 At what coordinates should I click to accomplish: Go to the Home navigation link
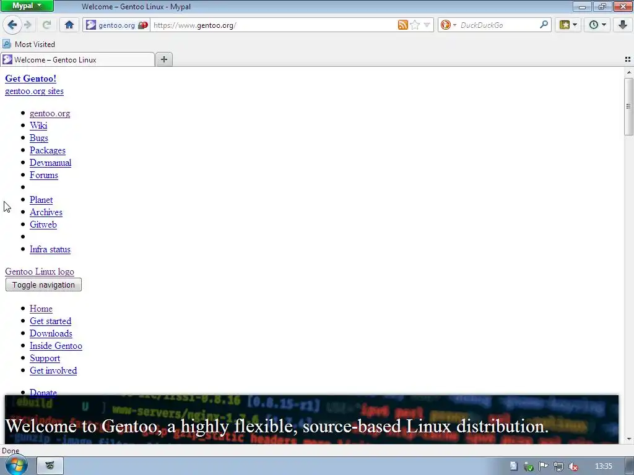41,309
